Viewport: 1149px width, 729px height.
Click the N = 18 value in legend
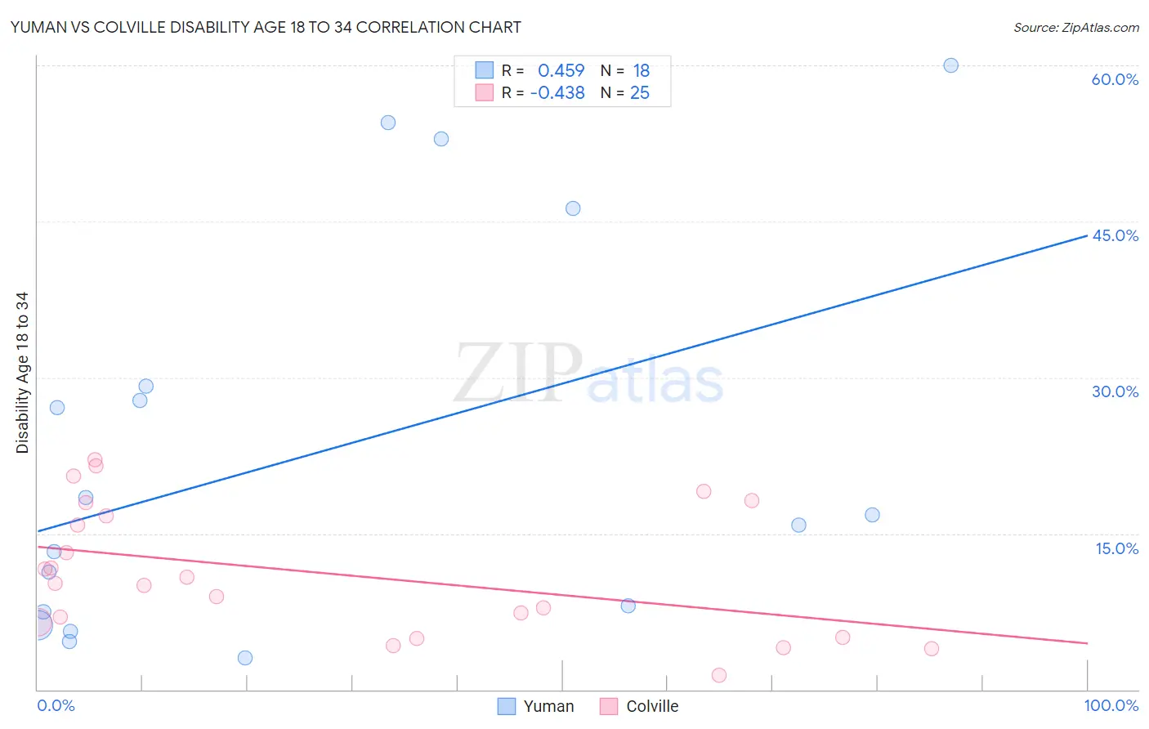pos(625,70)
